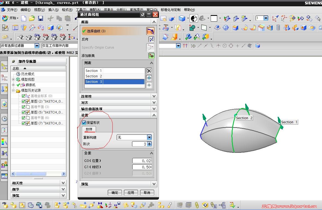Open the 视图(V) menu

pyautogui.click(x=39, y=10)
